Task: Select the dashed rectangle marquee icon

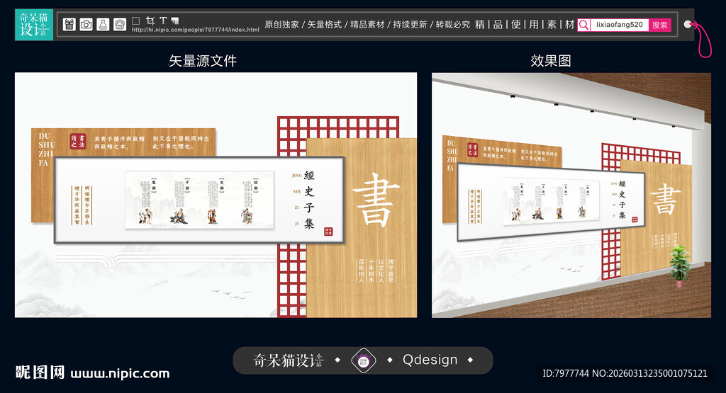Action: (135, 21)
